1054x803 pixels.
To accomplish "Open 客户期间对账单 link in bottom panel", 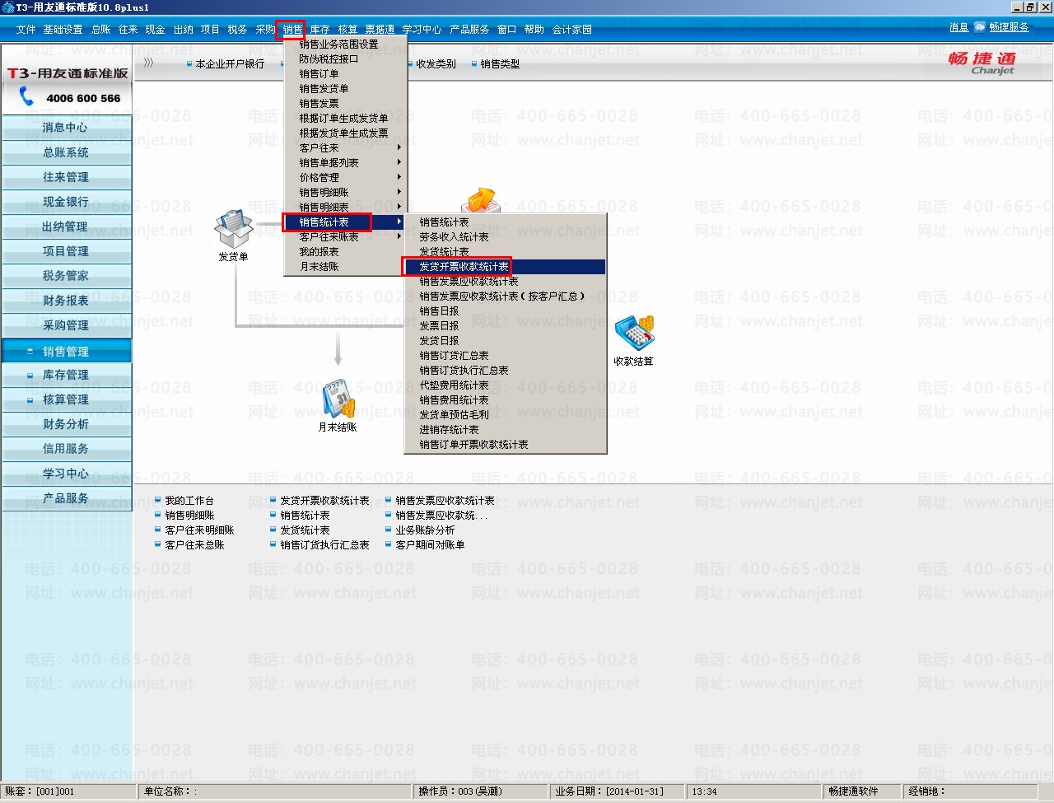I will tap(430, 545).
